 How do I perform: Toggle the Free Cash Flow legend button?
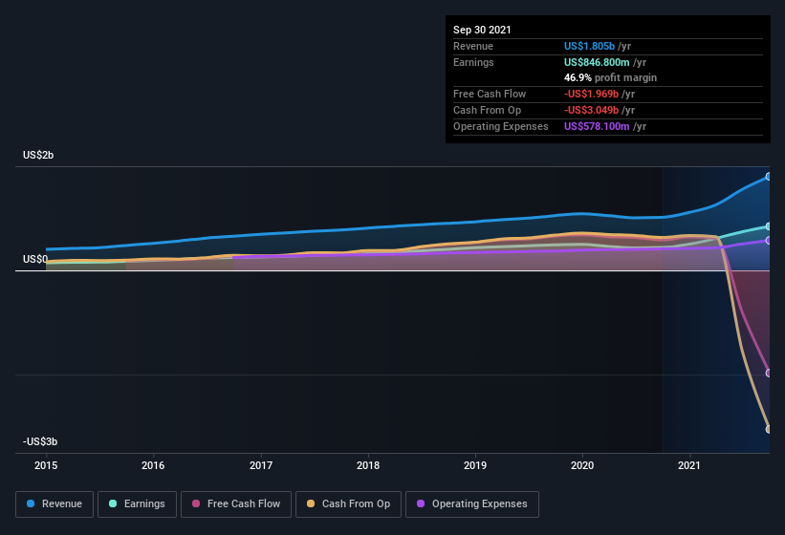pos(236,504)
